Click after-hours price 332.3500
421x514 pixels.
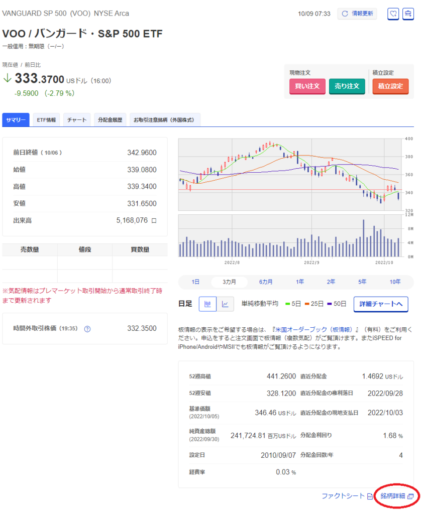142,328
